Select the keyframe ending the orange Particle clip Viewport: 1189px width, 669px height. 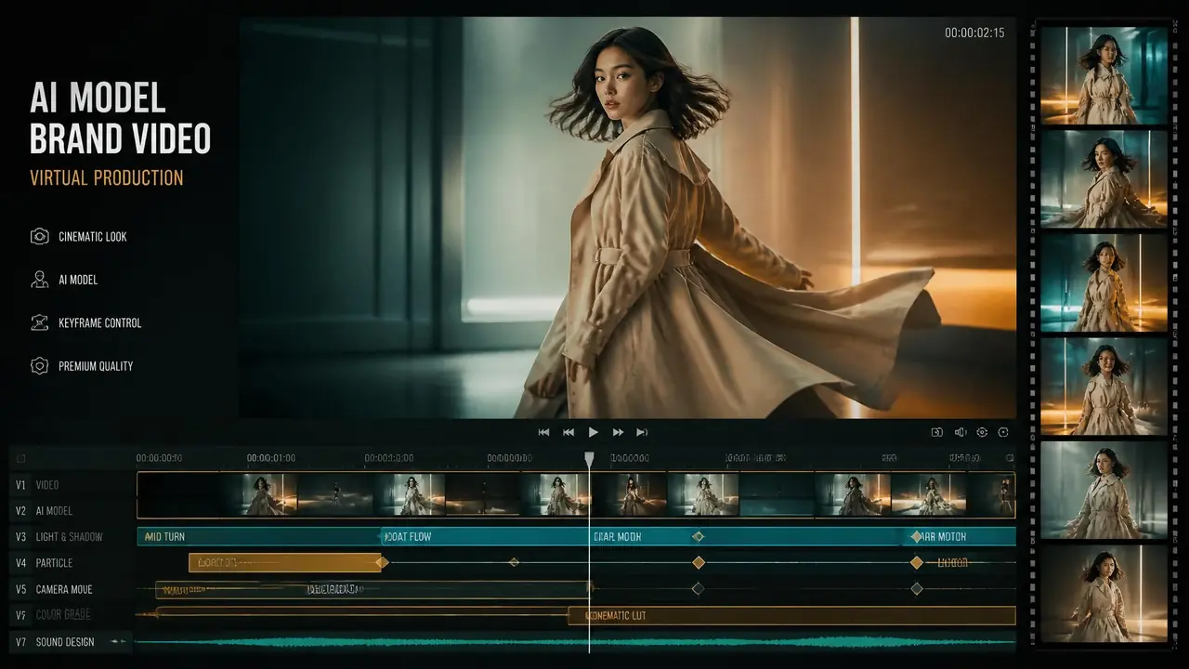[x=382, y=562]
